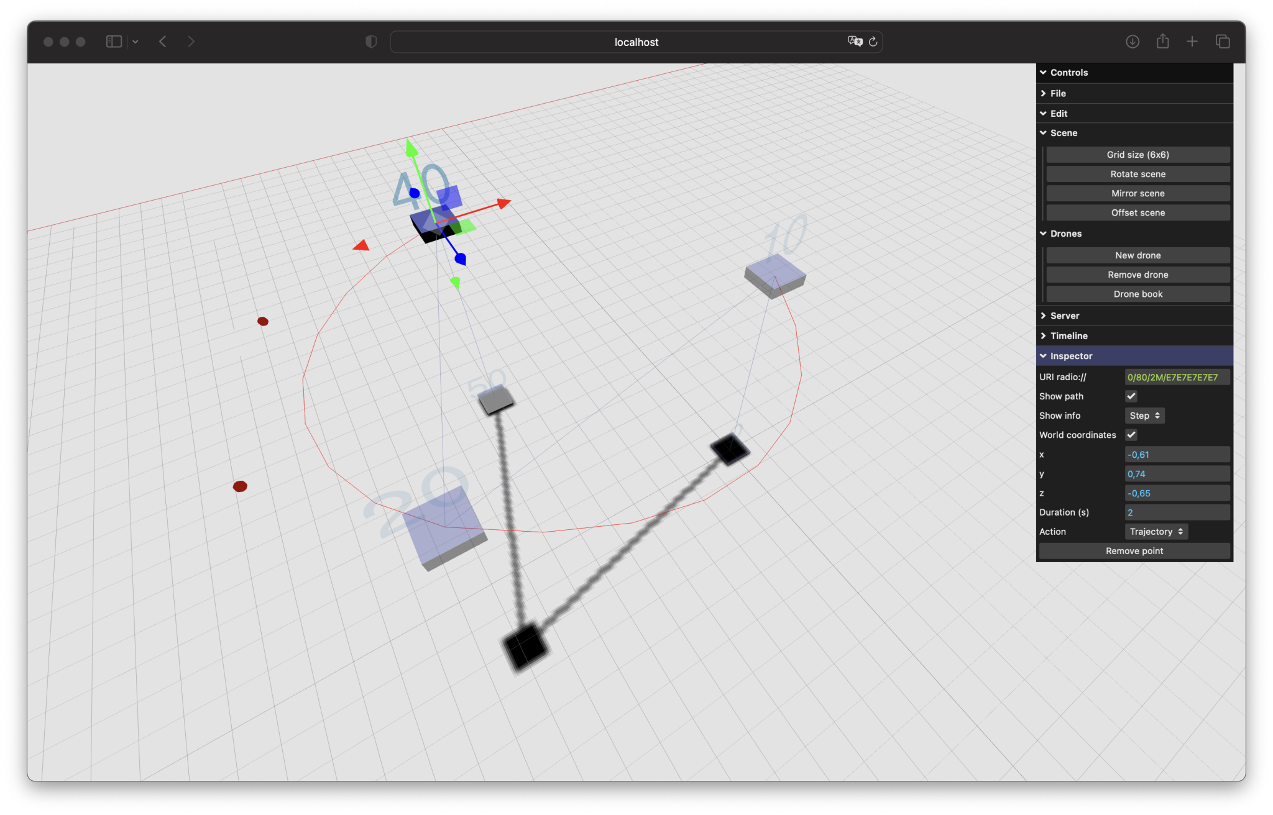Click the share icon in toolbar

tap(1162, 42)
